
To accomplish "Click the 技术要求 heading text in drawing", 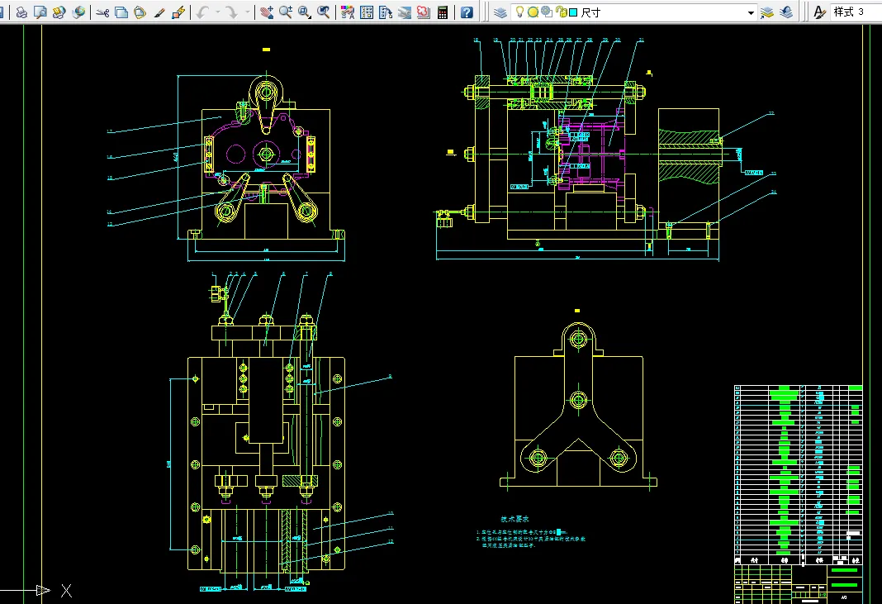I will coord(514,519).
